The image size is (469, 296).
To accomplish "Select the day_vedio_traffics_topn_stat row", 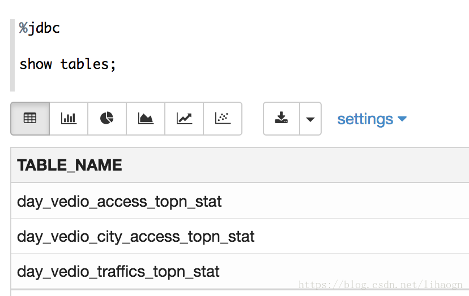I will (240, 272).
